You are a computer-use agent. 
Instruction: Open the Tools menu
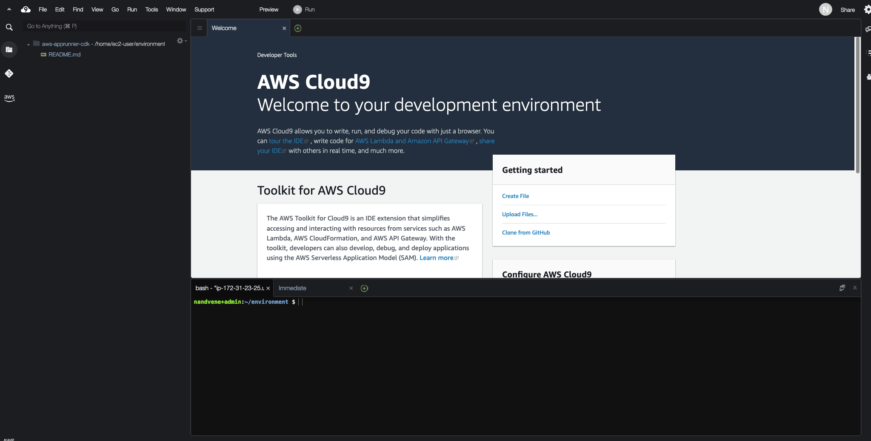tap(151, 9)
